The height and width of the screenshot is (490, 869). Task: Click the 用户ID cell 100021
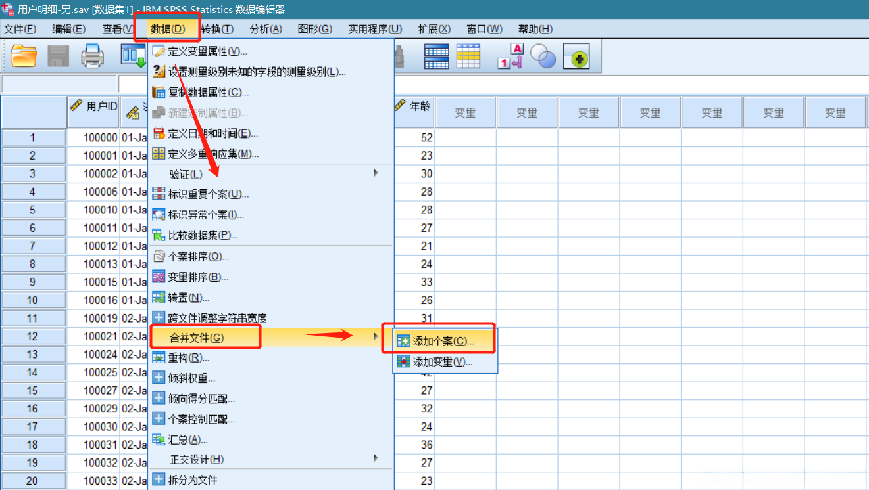pos(93,336)
